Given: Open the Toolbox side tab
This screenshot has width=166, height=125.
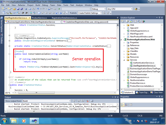Looking at the screenshot, I should click(2, 39).
